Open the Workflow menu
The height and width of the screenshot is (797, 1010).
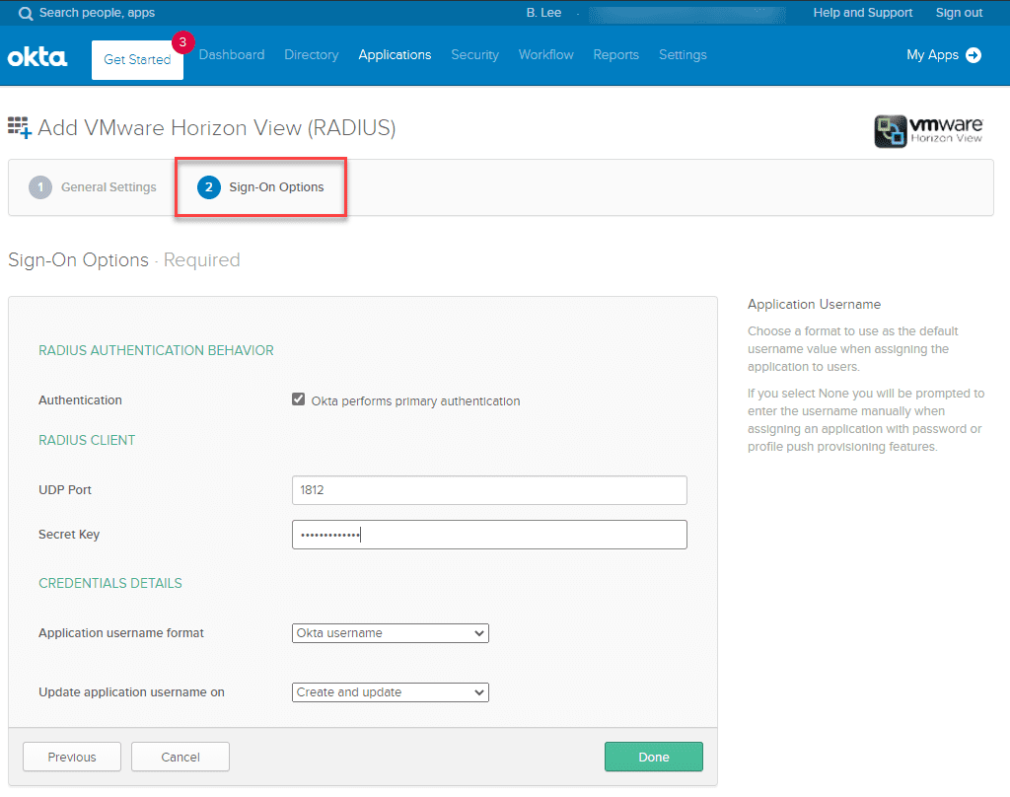tap(546, 55)
